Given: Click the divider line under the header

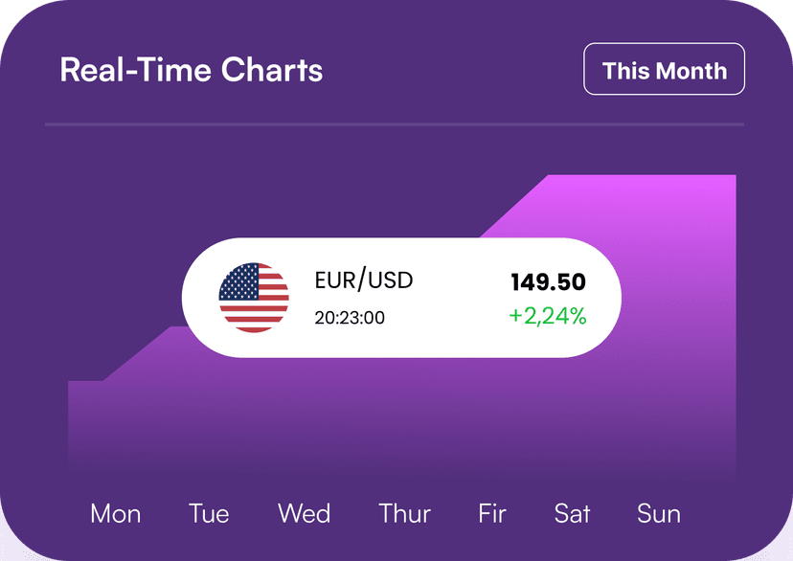Looking at the screenshot, I should [395, 124].
